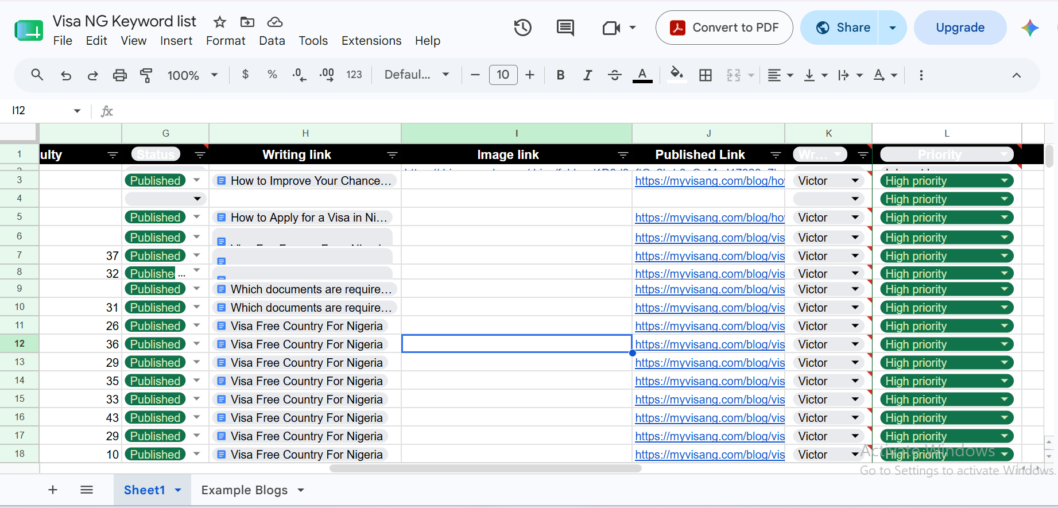Open the Status dropdown in row 12
The image size is (1058, 508).
click(197, 344)
